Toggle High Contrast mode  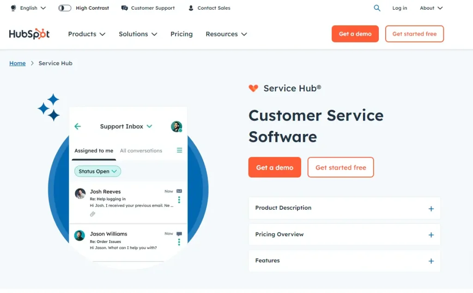click(65, 8)
